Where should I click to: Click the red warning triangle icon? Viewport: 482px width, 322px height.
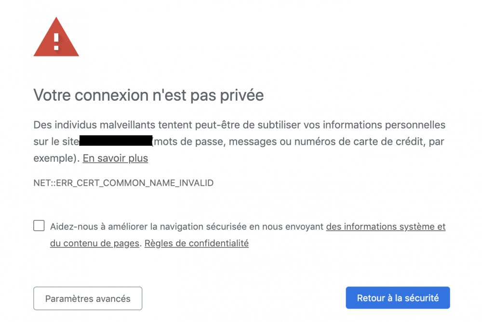pyautogui.click(x=56, y=38)
